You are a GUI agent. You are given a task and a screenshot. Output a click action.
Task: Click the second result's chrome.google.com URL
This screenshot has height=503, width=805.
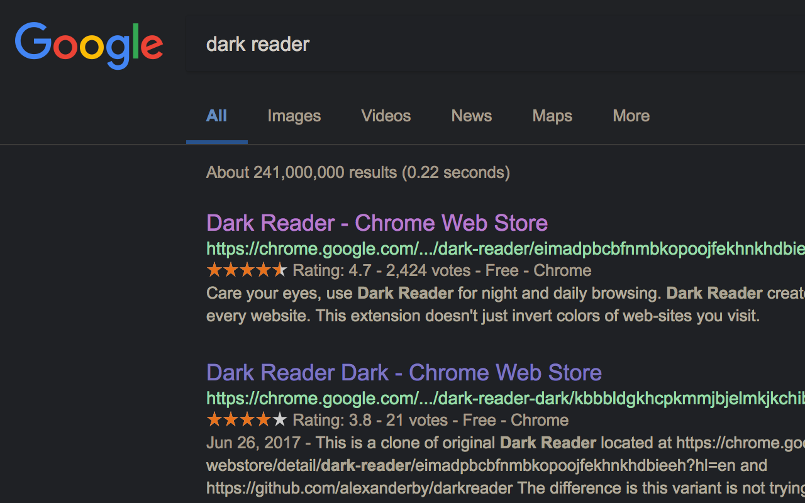[x=440, y=398]
